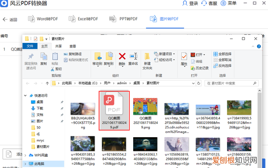The image size is (268, 168).
Task: Open the mryc folder in sidebar
Action: (x=38, y=140)
